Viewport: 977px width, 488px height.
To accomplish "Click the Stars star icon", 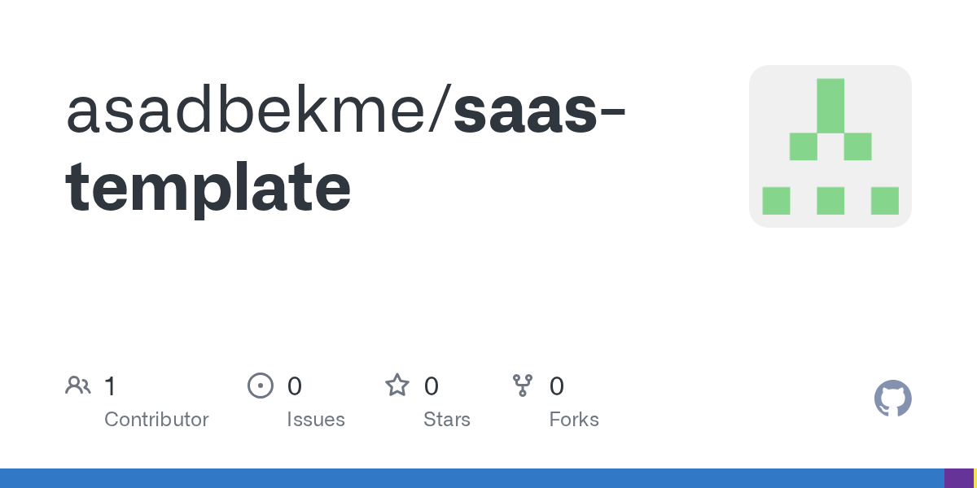I will coord(396,386).
